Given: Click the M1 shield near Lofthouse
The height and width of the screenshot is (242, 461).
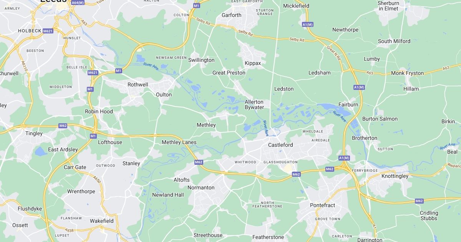Looking at the screenshot, I should point(93,136).
